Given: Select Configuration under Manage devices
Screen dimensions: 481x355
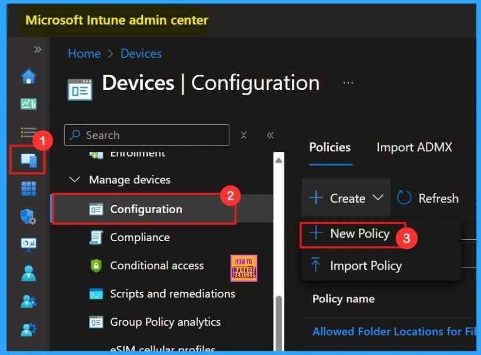Looking at the screenshot, I should 162,209.
